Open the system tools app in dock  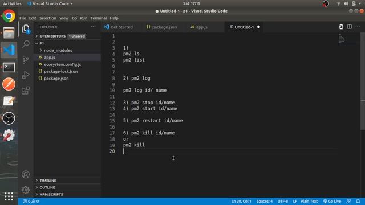9,135
